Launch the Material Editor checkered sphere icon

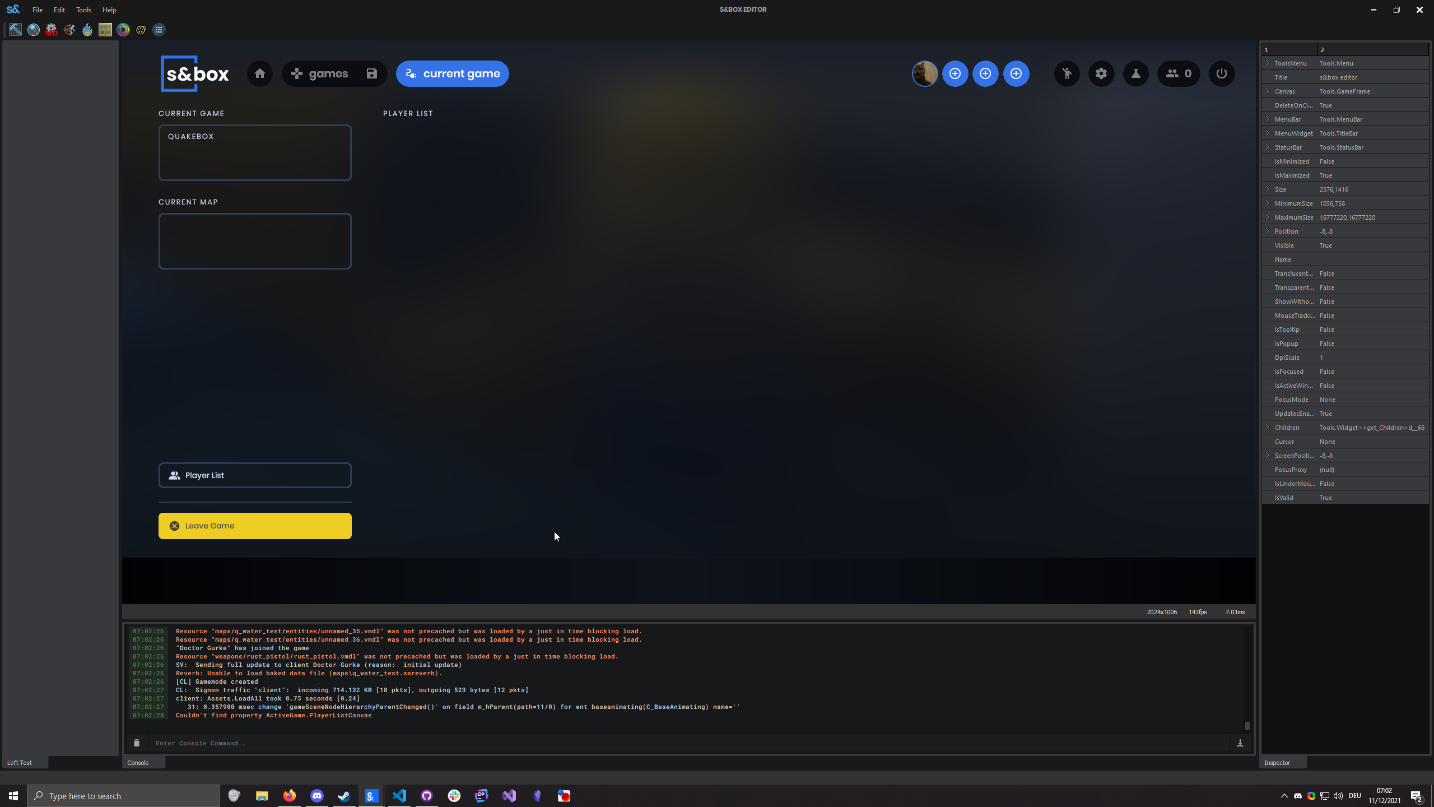coord(34,30)
